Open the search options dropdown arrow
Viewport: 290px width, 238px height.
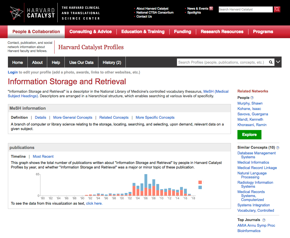pyautogui.click(x=278, y=62)
